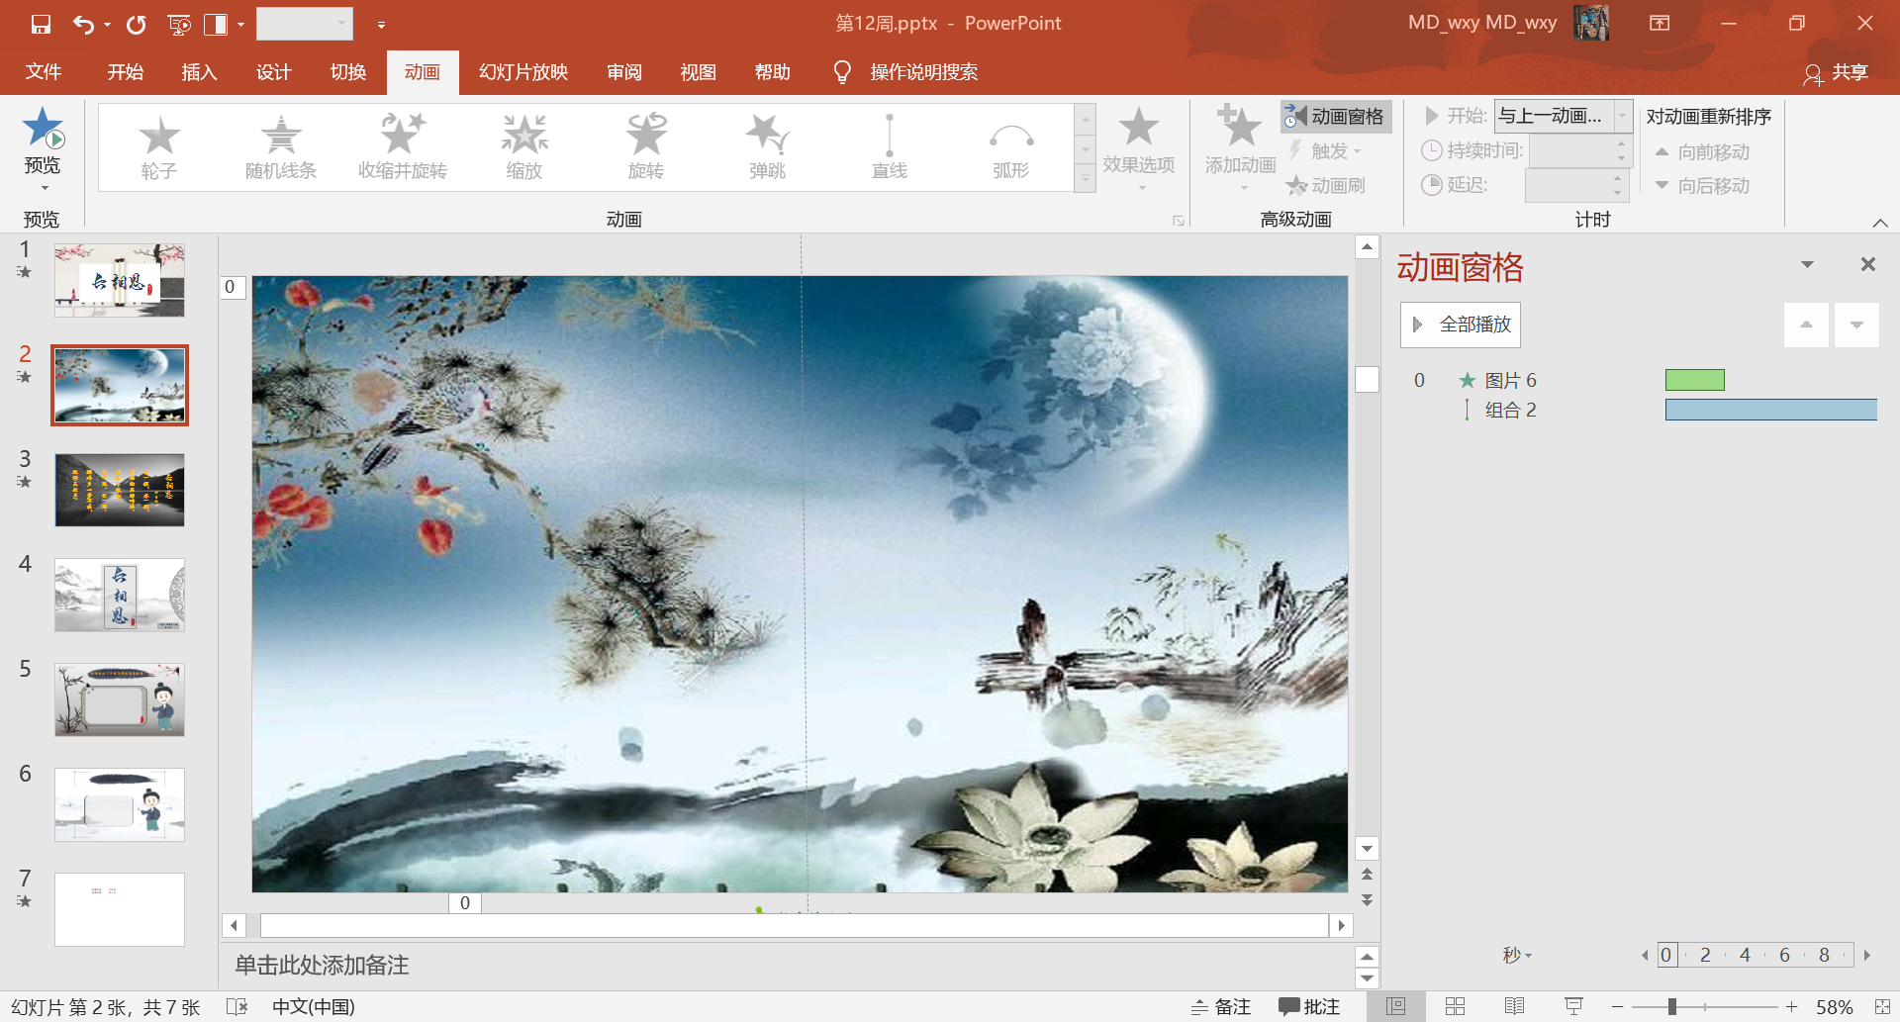Image resolution: width=1900 pixels, height=1022 pixels.
Task: Select slide 5 thumbnail
Action: [120, 699]
